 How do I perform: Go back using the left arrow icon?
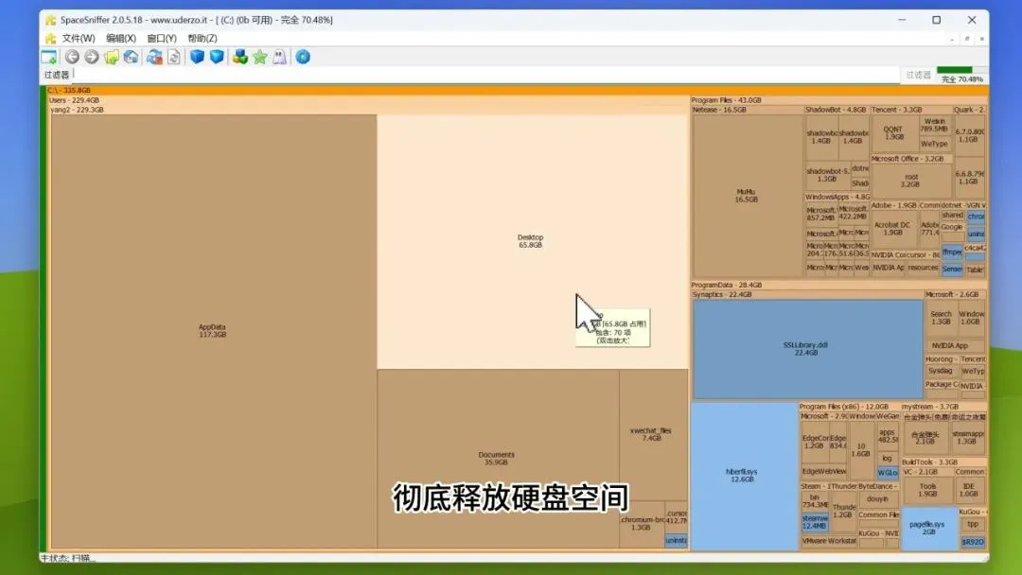[x=72, y=58]
